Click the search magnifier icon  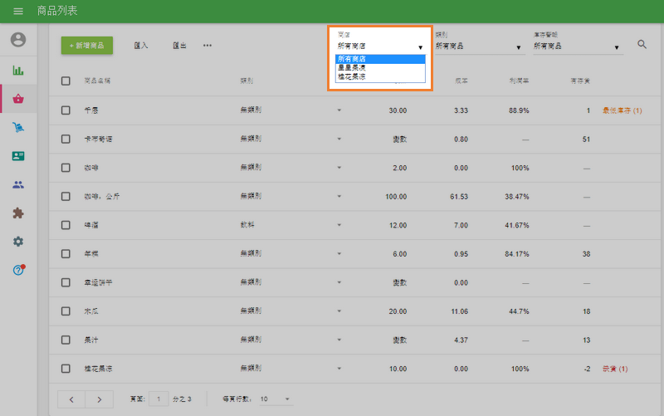(642, 45)
